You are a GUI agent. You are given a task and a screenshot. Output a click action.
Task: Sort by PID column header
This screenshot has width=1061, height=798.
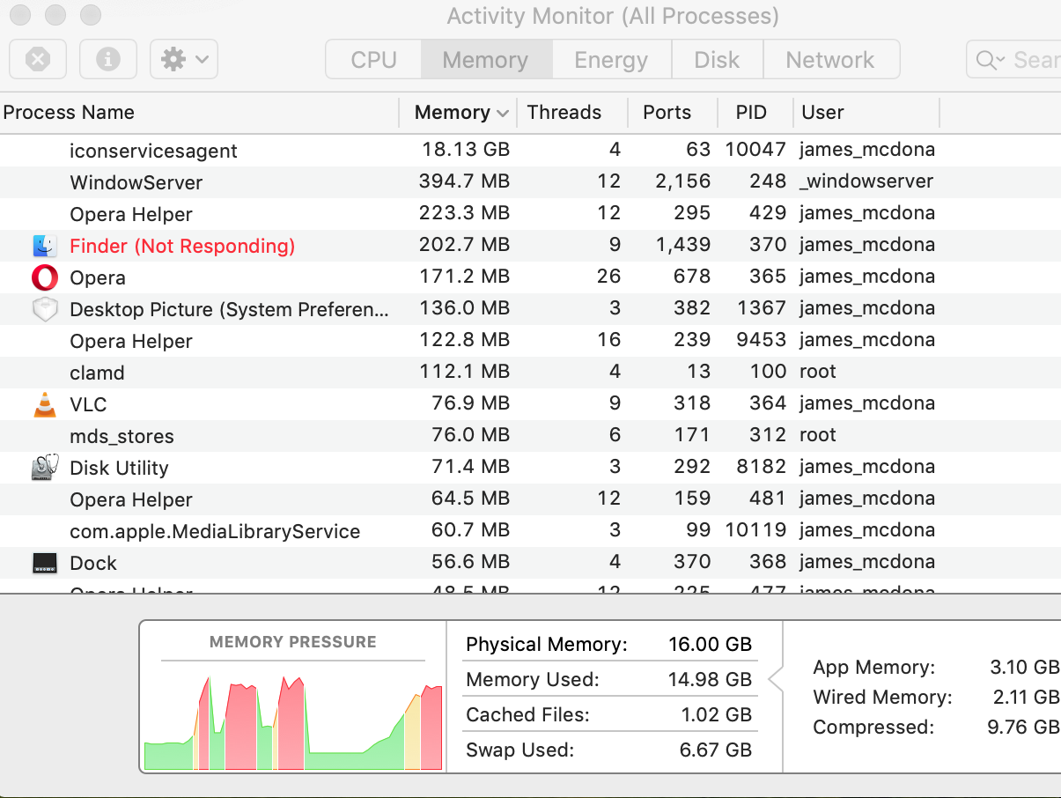755,113
